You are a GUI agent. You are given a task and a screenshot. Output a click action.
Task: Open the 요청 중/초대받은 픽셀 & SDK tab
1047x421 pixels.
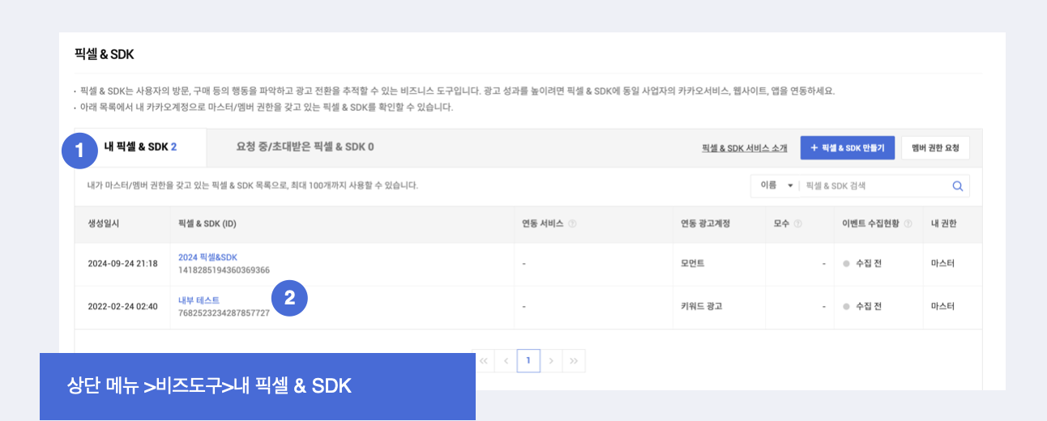pyautogui.click(x=305, y=147)
